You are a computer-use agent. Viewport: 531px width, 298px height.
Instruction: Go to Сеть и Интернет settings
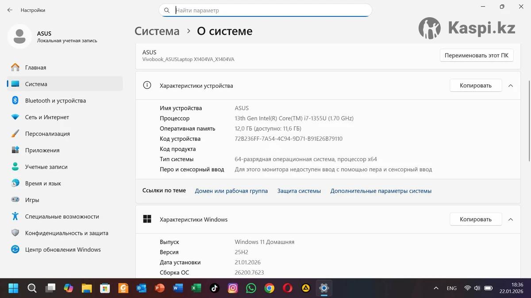click(47, 117)
